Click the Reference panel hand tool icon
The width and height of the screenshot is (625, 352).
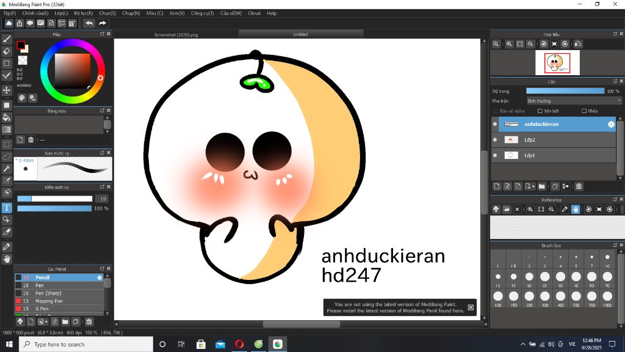click(x=575, y=209)
